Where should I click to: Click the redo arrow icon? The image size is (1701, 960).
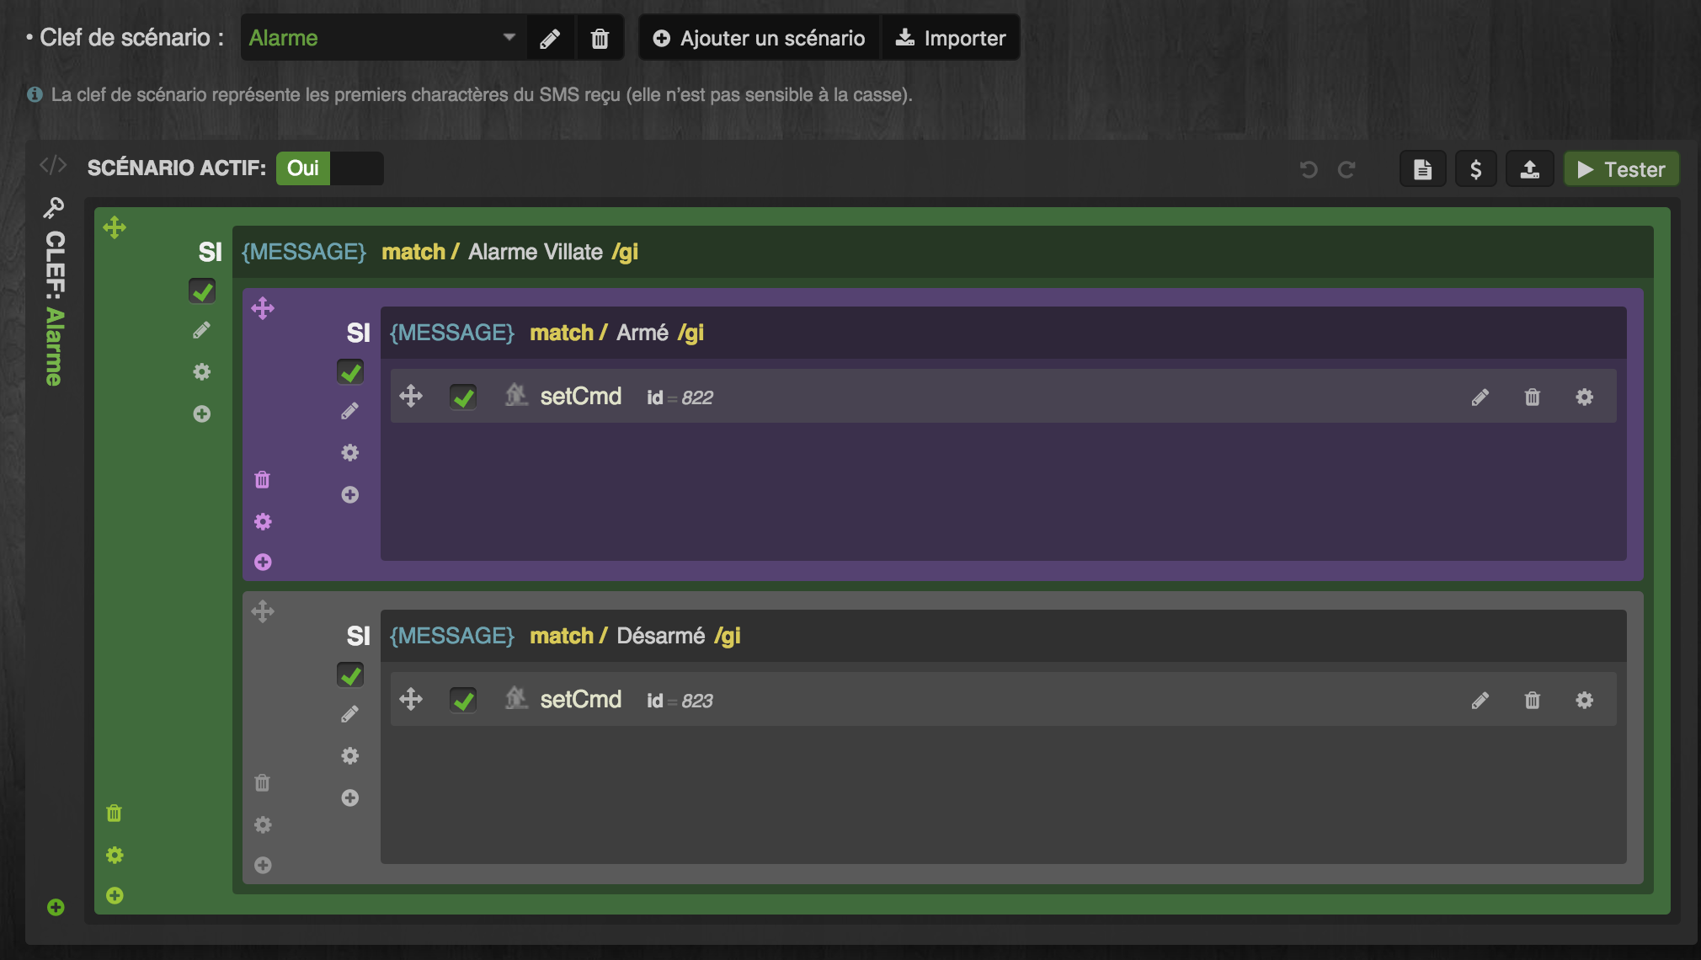[1346, 169]
